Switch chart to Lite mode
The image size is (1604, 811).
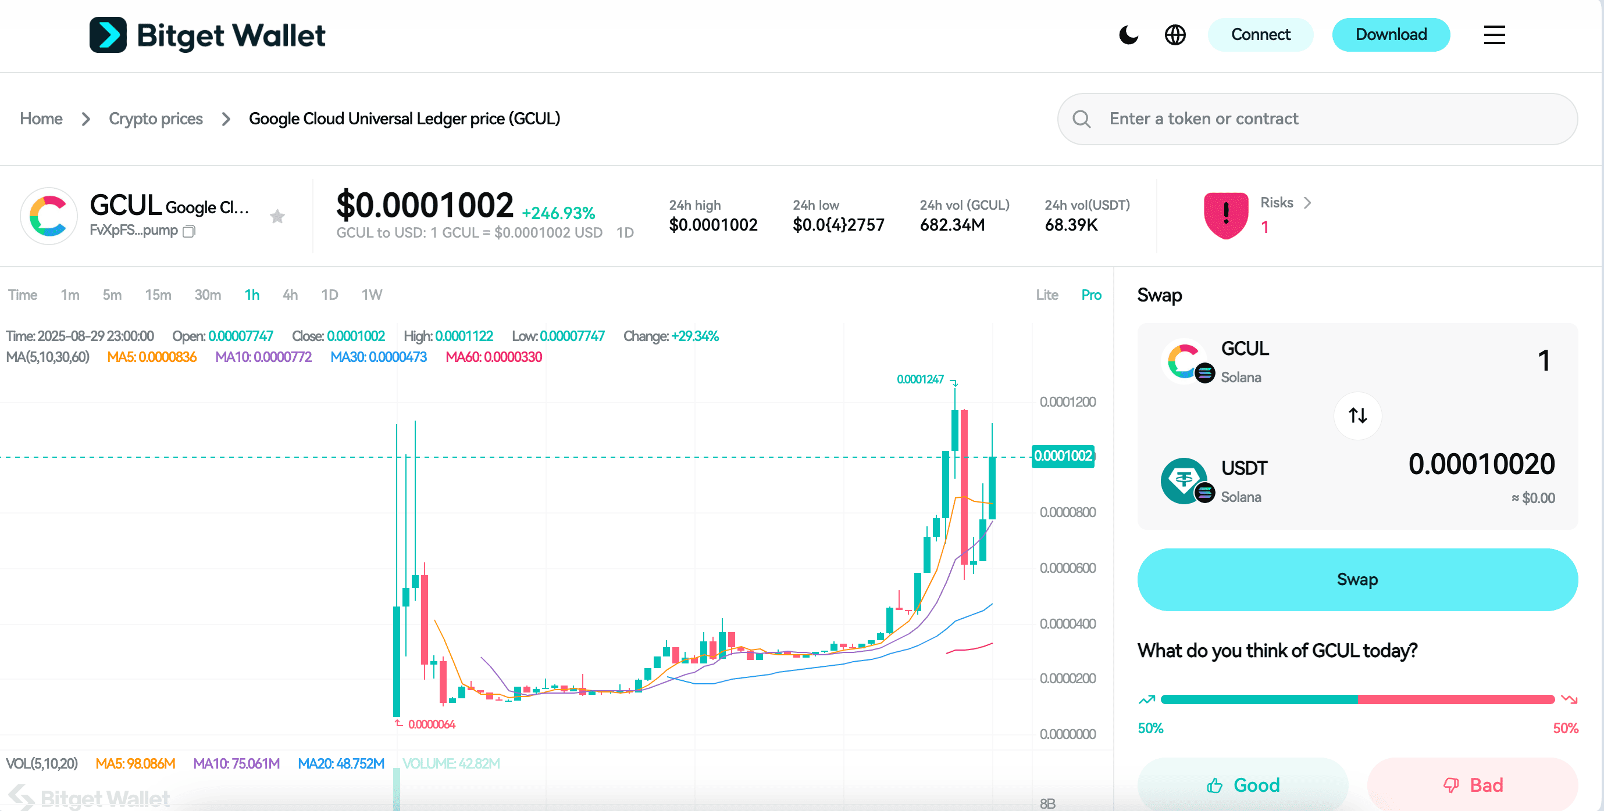point(1047,295)
